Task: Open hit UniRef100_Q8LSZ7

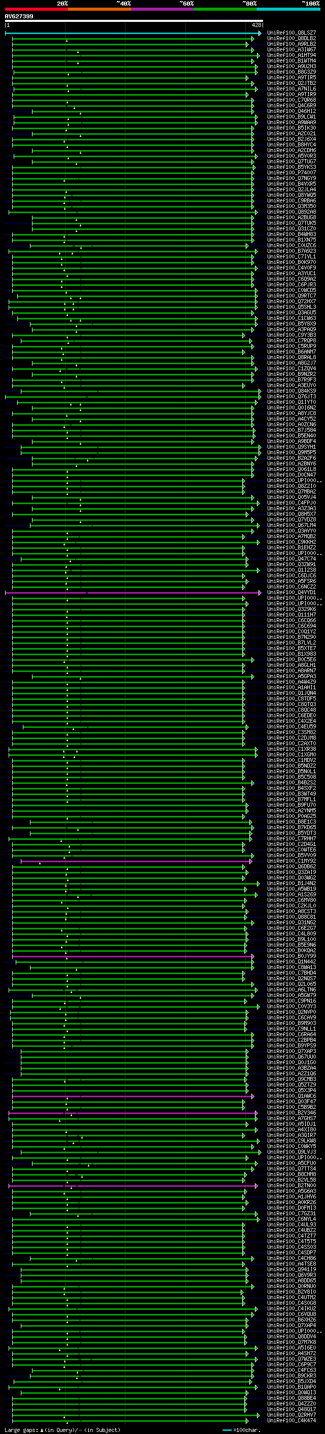Action: (291, 33)
